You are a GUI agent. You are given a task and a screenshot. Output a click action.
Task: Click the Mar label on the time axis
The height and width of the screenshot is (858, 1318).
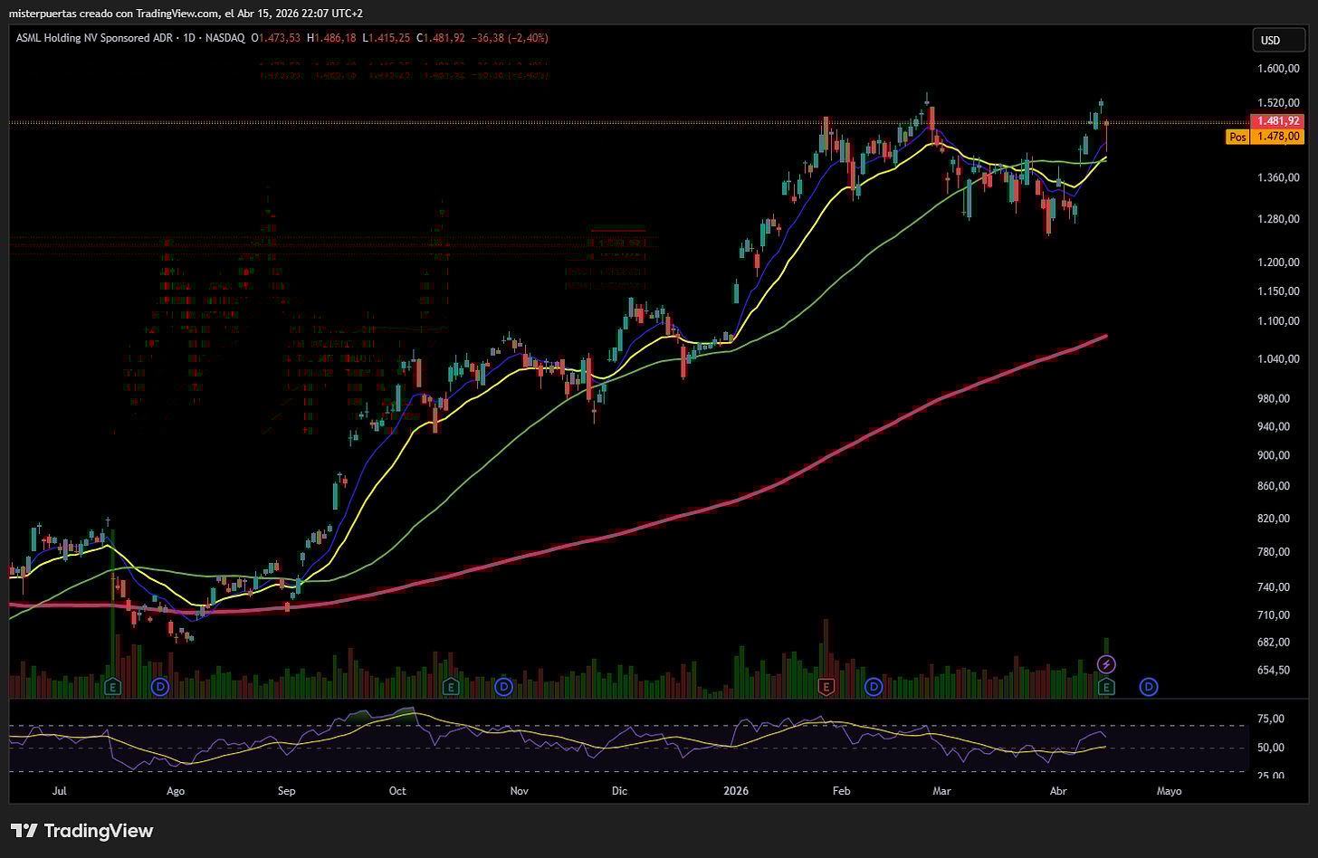point(942,791)
